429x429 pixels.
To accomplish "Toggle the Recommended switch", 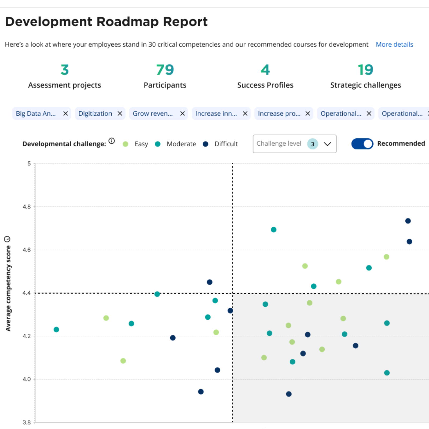I will click(x=362, y=144).
